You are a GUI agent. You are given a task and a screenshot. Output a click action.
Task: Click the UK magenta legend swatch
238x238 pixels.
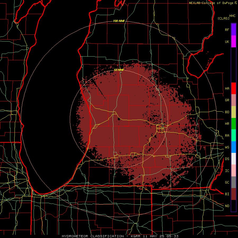[234, 42]
